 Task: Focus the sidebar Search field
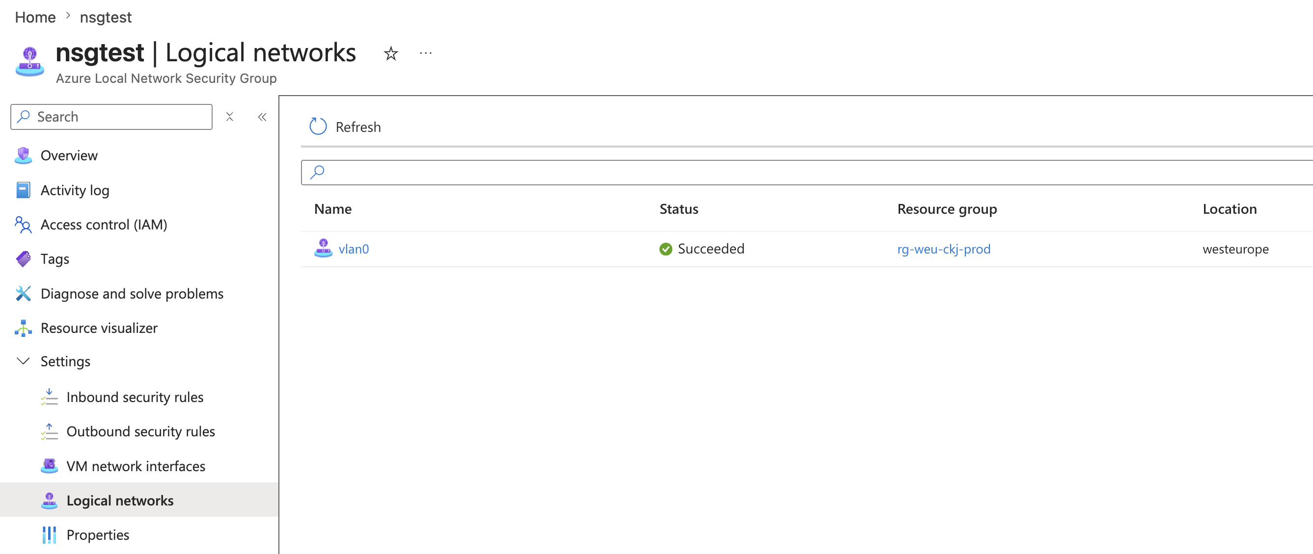click(x=111, y=117)
